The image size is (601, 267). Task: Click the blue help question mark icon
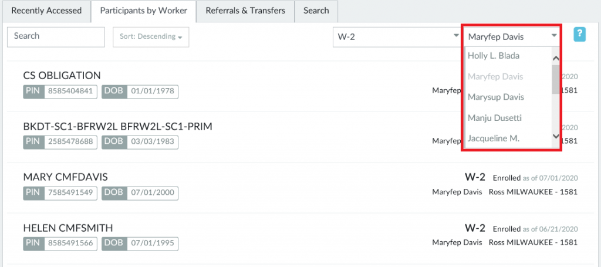580,35
